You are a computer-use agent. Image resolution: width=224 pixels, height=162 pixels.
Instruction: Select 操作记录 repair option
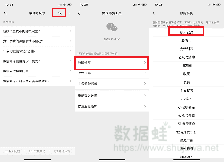187,149
